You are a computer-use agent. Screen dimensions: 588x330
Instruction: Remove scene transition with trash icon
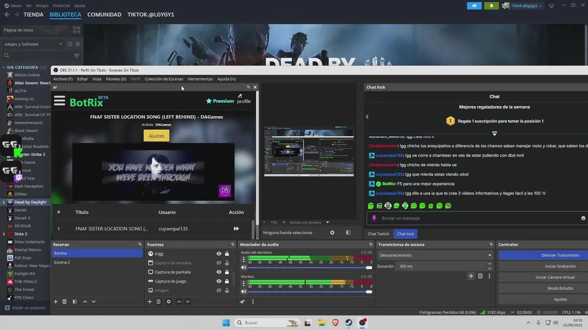pyautogui.click(x=480, y=276)
